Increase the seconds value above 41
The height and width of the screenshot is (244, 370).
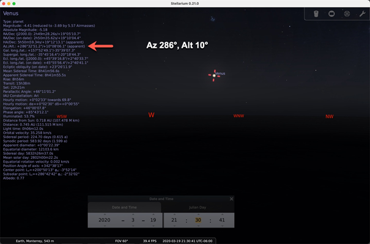222,215
